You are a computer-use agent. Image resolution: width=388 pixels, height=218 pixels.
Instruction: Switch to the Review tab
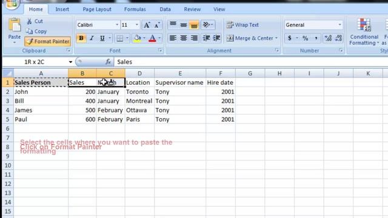click(192, 10)
